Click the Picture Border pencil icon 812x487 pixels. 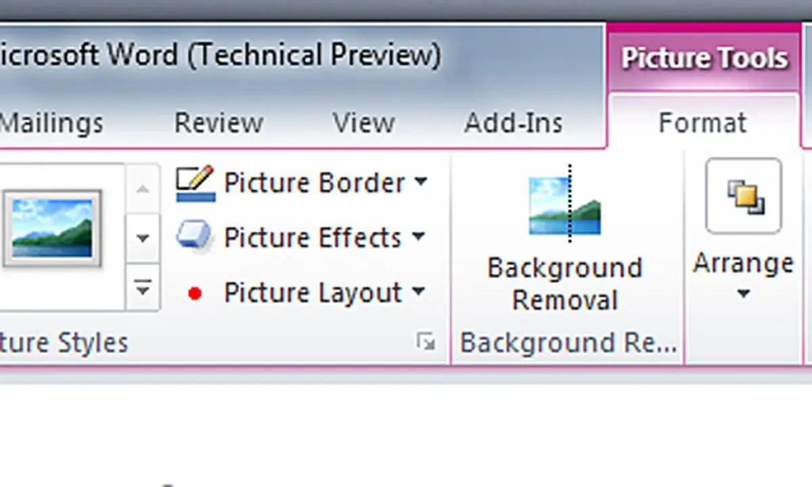[195, 183]
